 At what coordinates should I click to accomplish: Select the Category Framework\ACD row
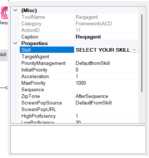[x=79, y=23]
